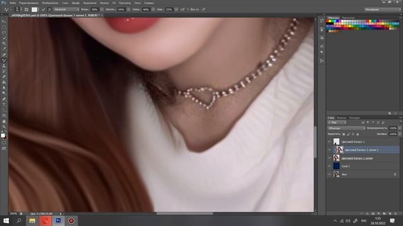Open the «Файл» menu
The width and height of the screenshot is (403, 226).
(x=13, y=3)
